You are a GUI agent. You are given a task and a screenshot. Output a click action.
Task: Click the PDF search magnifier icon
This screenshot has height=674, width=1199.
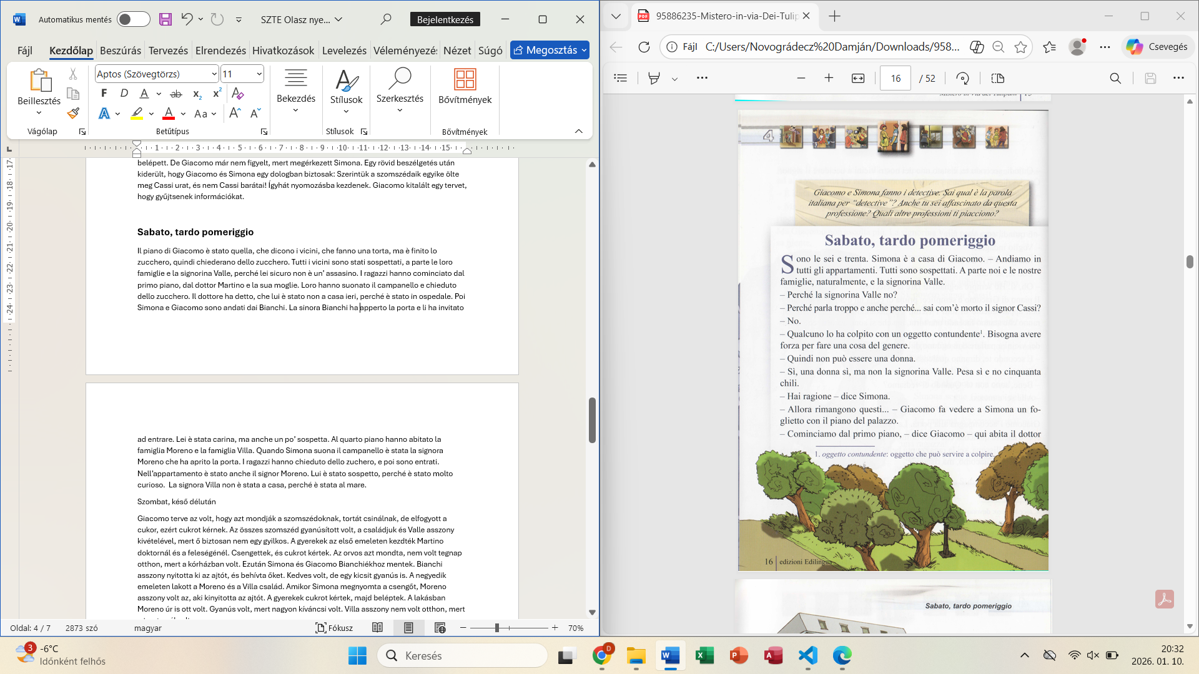(1115, 78)
